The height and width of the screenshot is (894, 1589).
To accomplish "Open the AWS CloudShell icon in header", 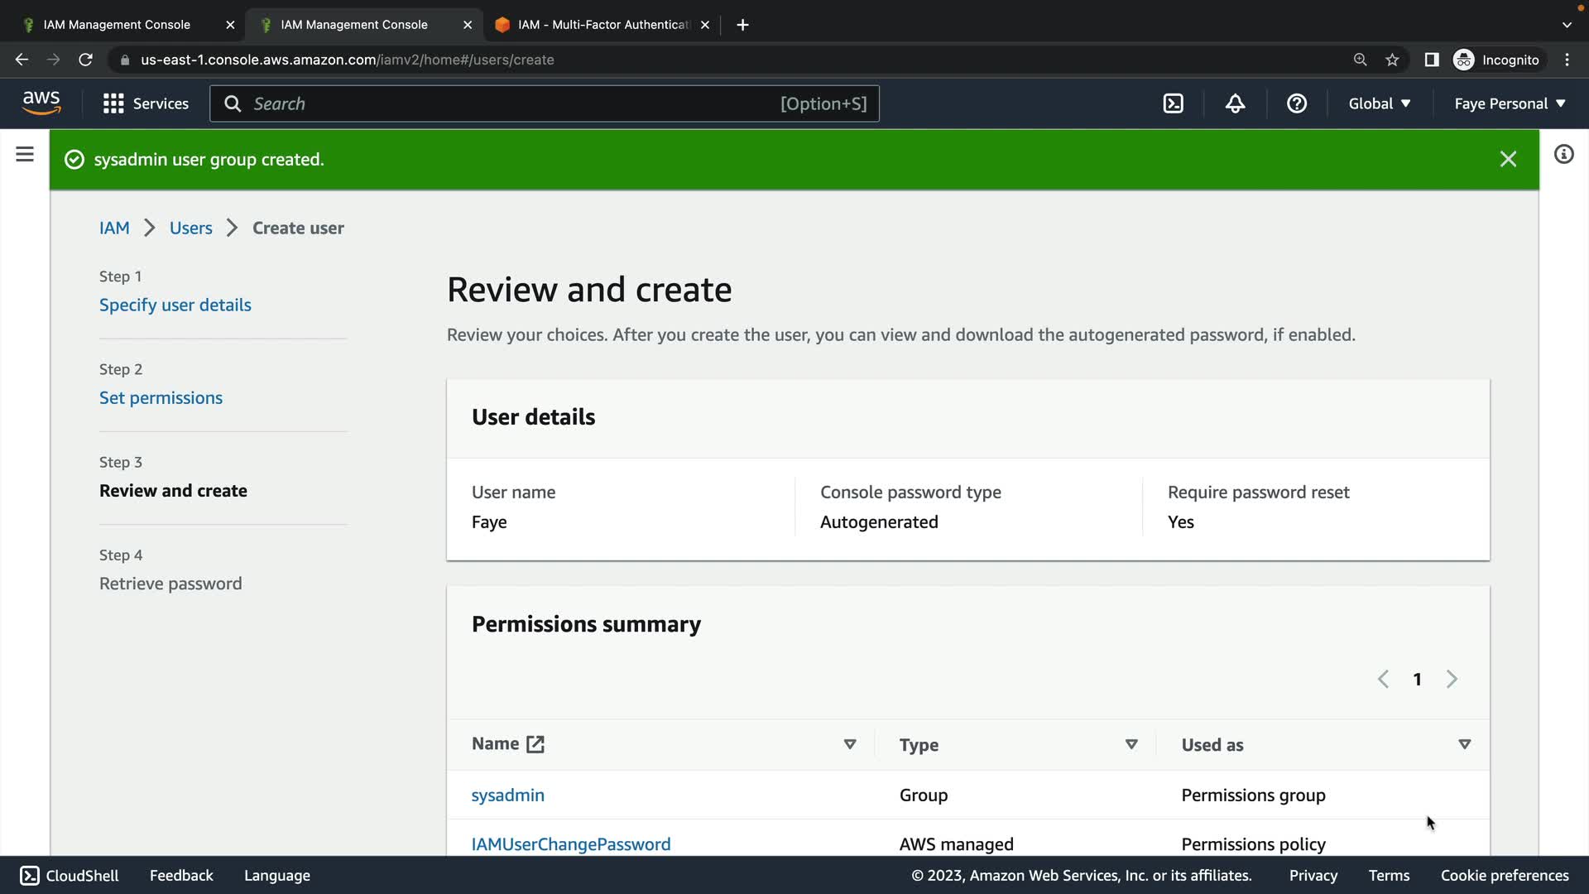I will (x=1173, y=103).
